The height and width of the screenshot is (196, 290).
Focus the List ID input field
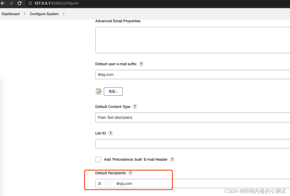pos(193,144)
